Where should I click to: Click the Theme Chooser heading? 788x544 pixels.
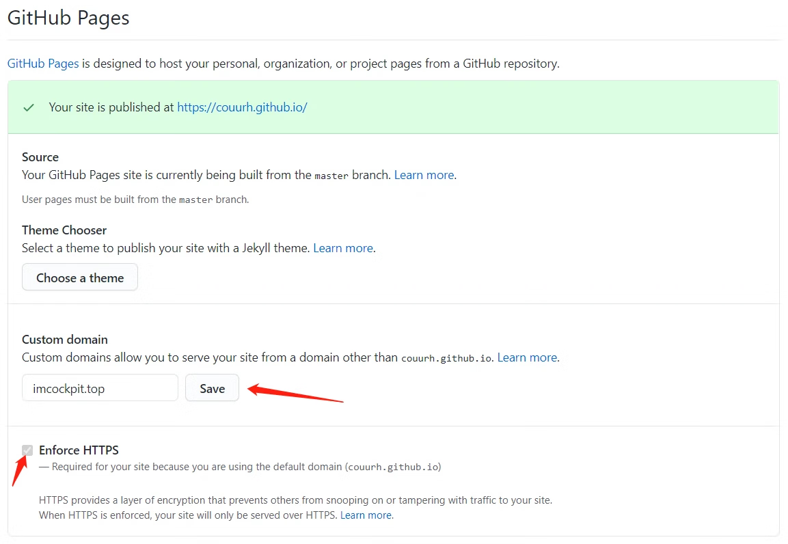64,230
